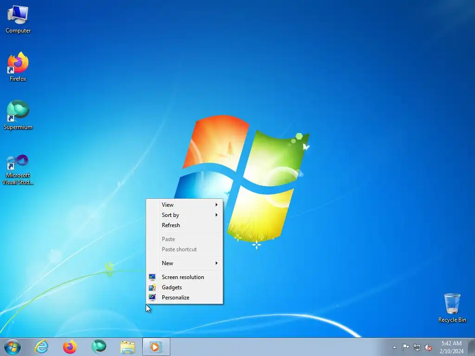Launch Internet Explorer from the taskbar
475x356 pixels.
click(41, 347)
